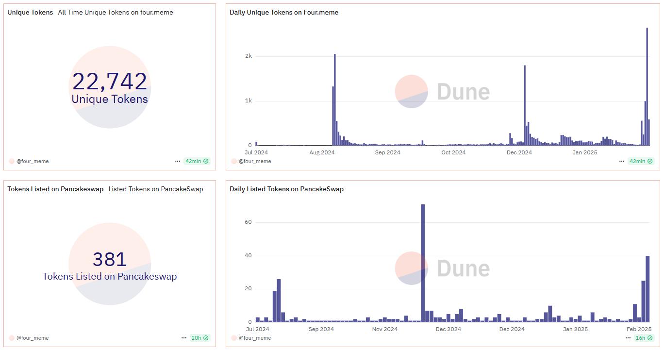This screenshot has width=665, height=350.
Task: Open Tokens Listed on Pancakeswap panel options menu
Action: coord(184,338)
